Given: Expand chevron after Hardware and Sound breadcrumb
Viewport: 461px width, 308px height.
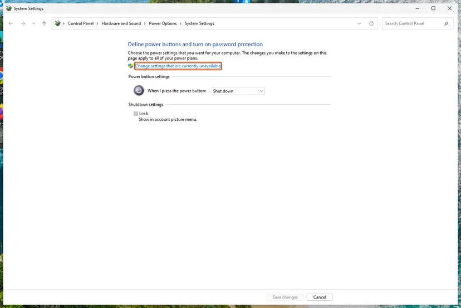Looking at the screenshot, I should (145, 23).
